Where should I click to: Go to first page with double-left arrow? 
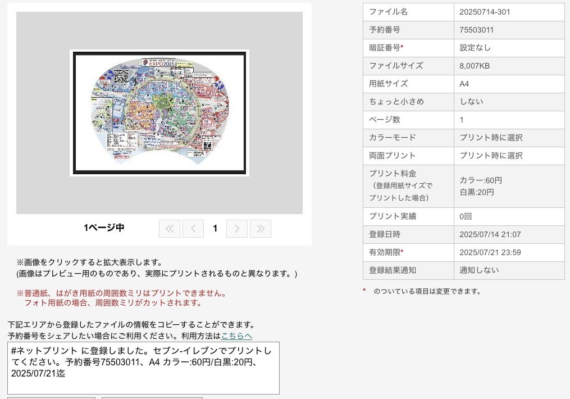click(x=170, y=229)
